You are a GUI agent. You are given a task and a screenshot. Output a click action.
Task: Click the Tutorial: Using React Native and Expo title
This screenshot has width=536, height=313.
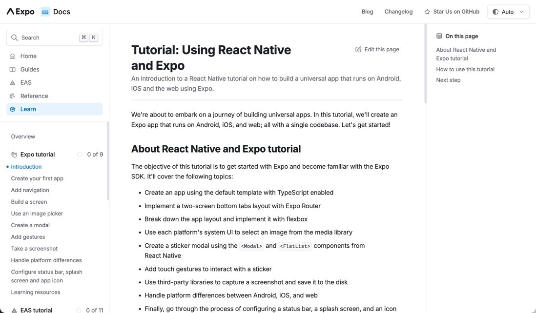(211, 58)
